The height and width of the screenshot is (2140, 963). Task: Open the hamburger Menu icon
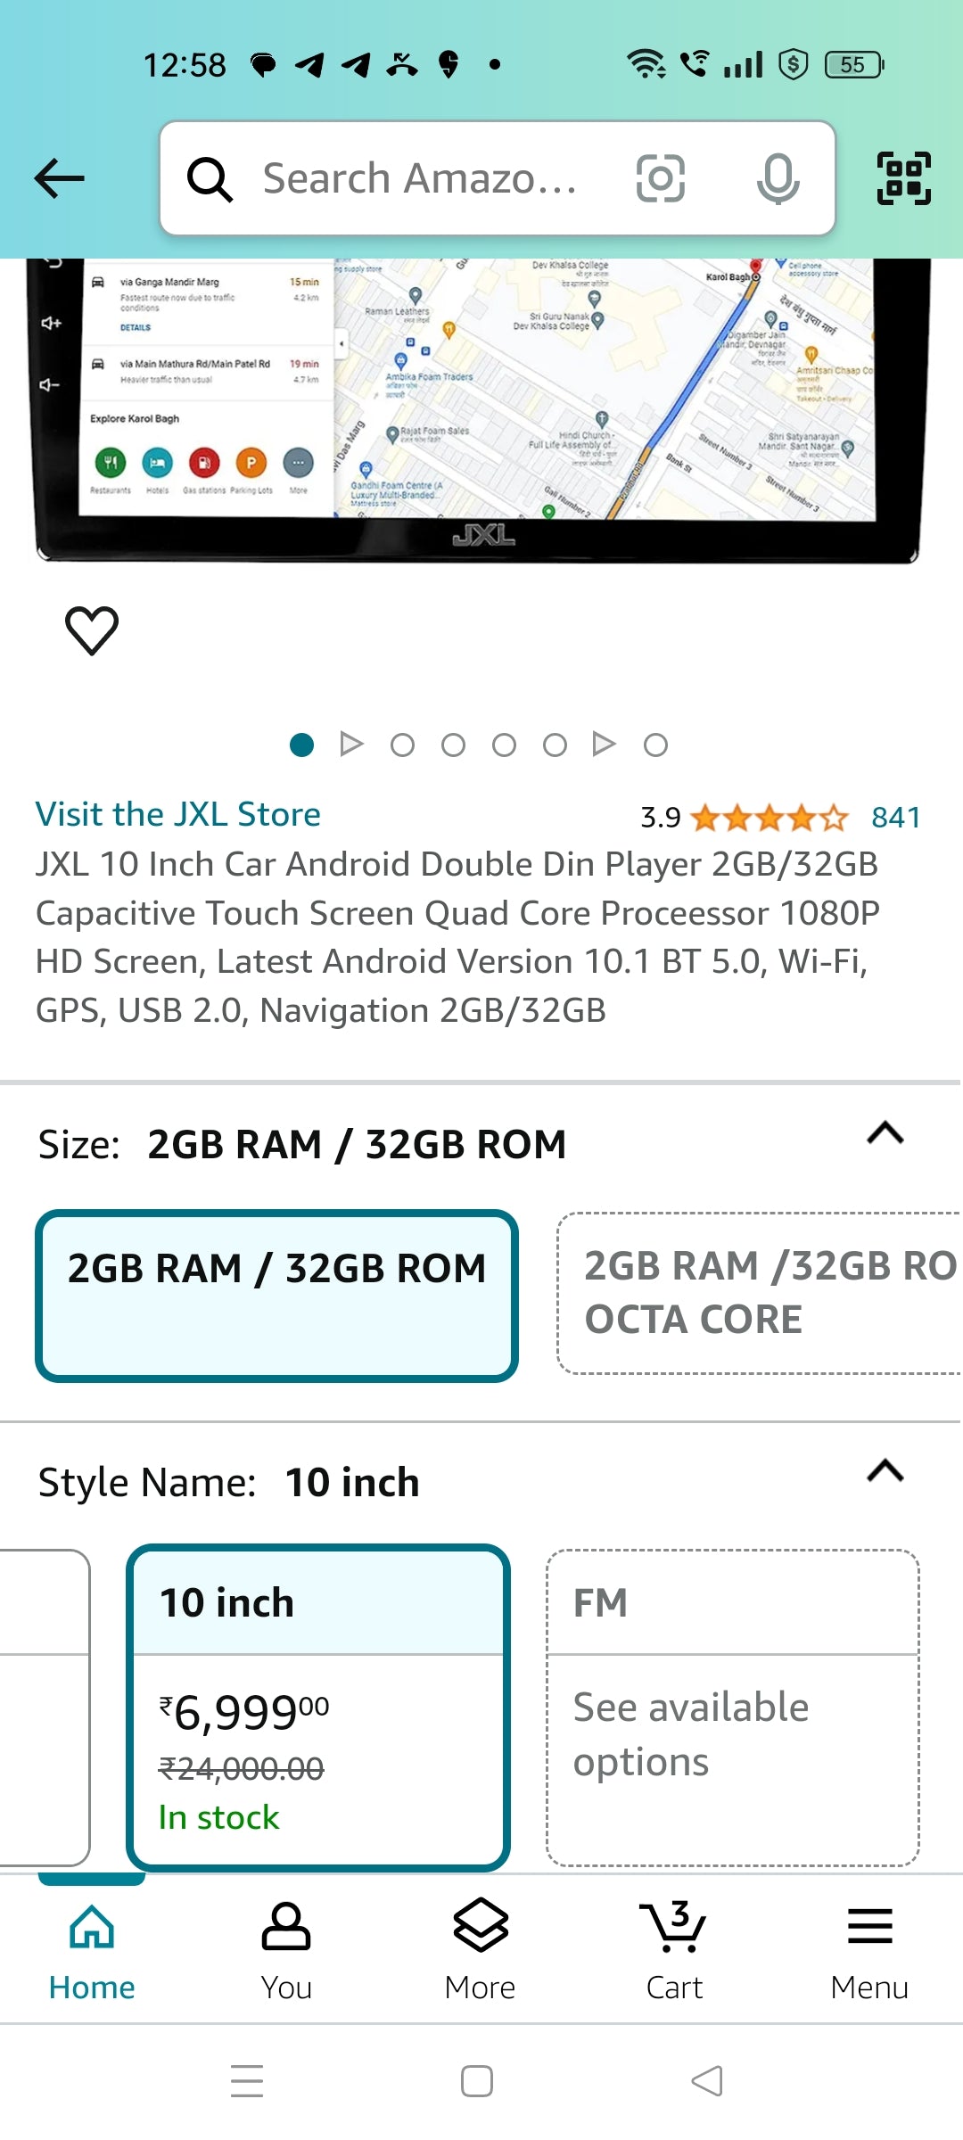tap(869, 1948)
